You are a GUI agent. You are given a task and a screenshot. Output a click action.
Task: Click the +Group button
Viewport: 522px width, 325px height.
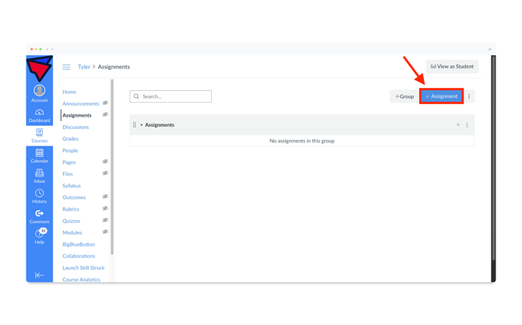tap(404, 96)
